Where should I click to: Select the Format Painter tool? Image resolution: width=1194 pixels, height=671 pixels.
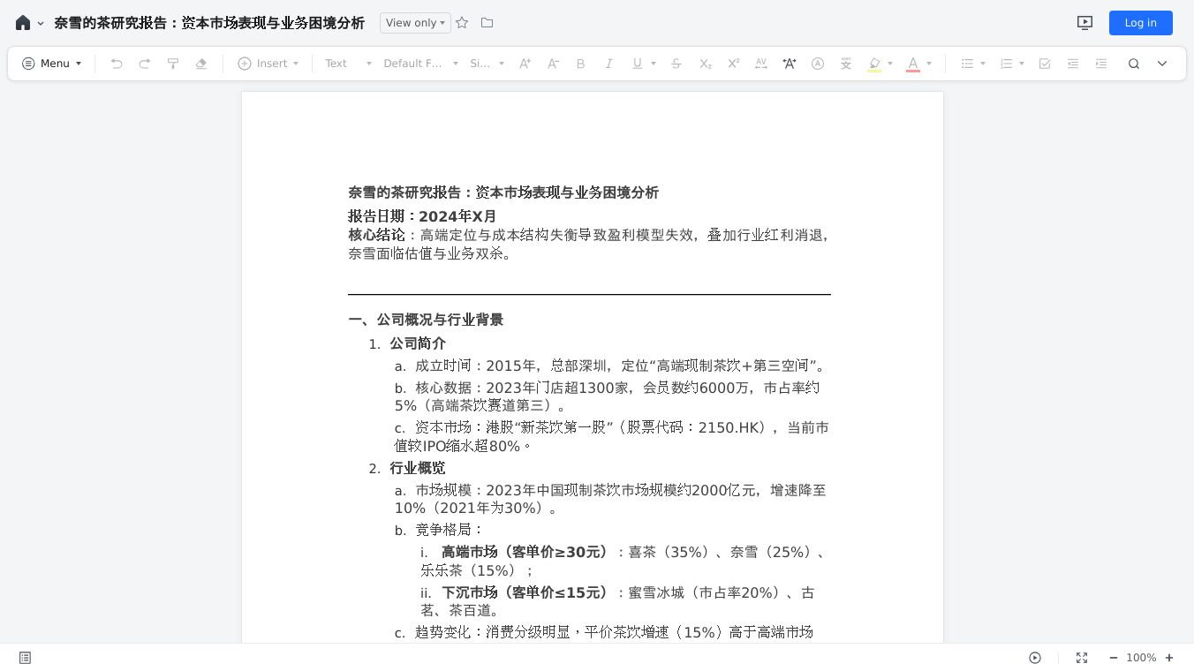(173, 64)
